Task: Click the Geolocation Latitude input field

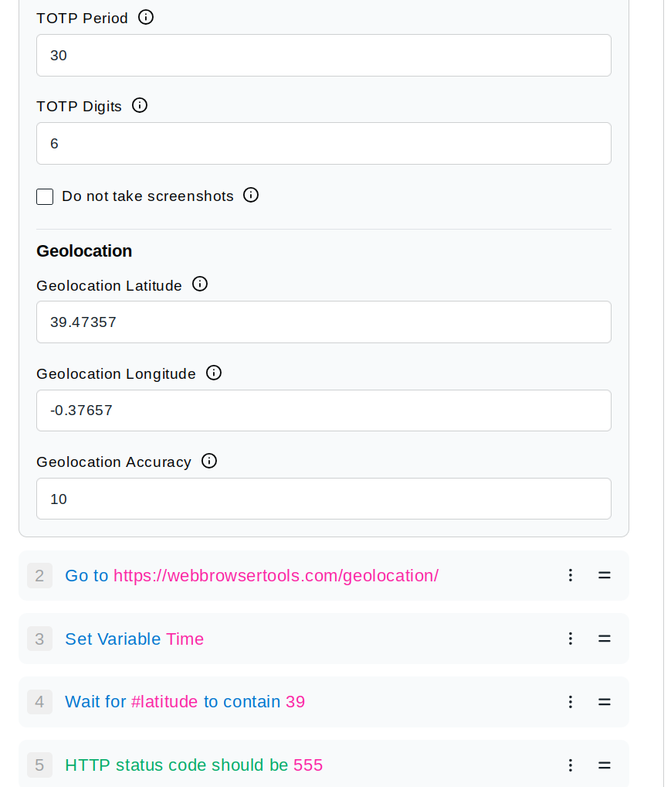Action: 324,322
